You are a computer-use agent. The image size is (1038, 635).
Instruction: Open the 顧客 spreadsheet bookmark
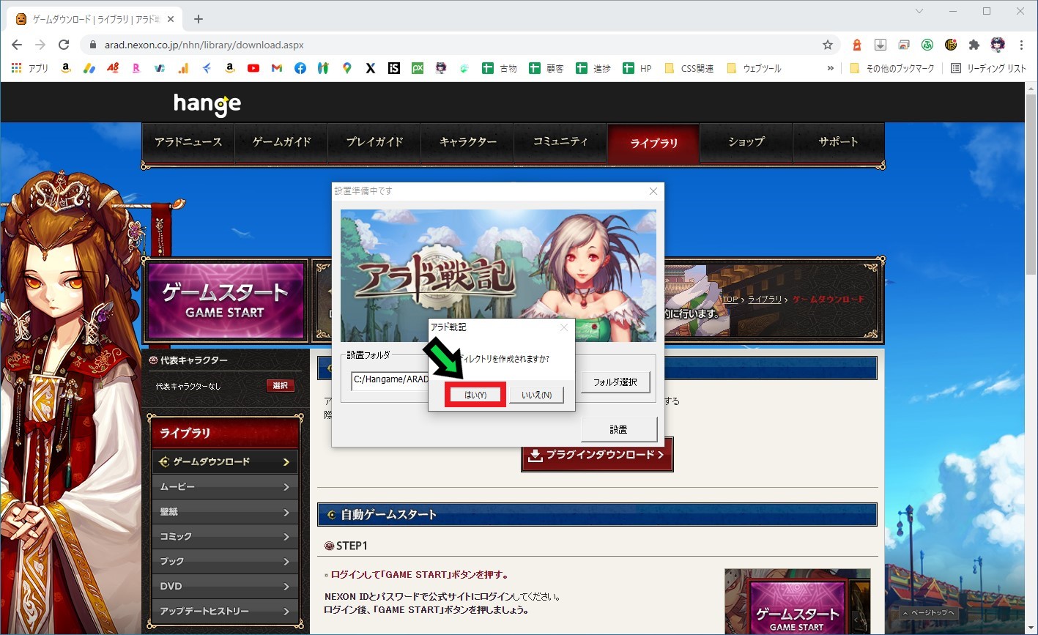pos(546,68)
